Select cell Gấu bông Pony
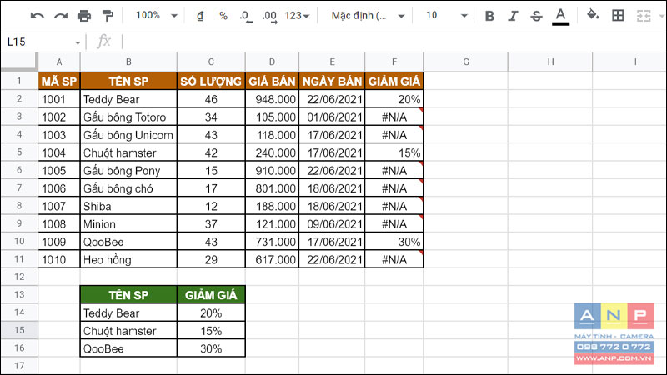This screenshot has width=667, height=375. pyautogui.click(x=128, y=171)
